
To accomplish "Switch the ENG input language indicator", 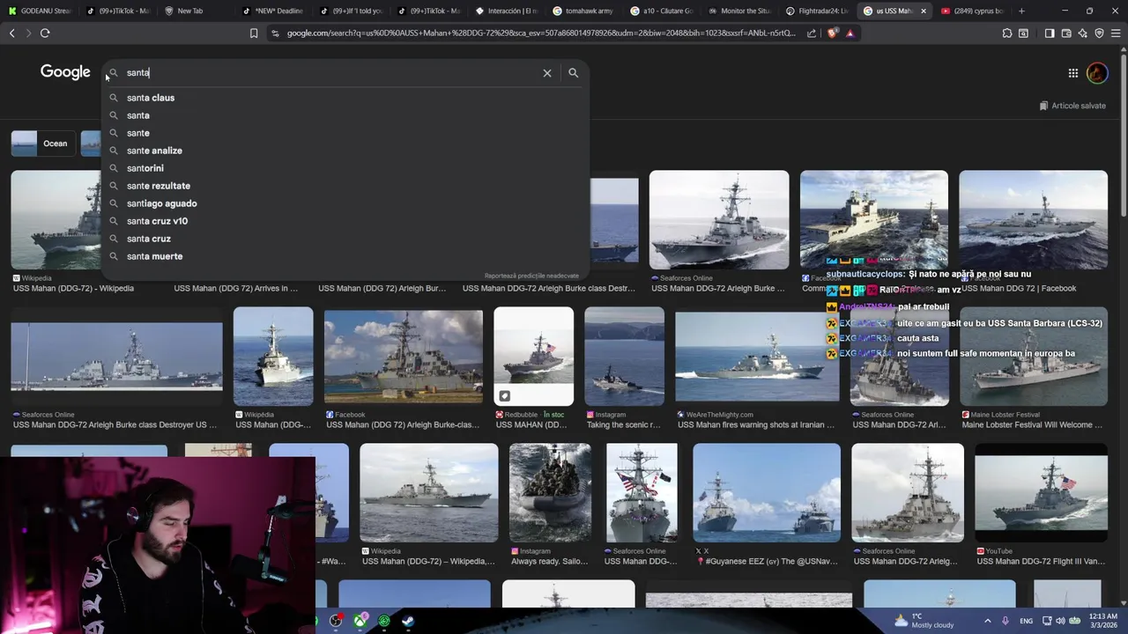I will point(1027,621).
